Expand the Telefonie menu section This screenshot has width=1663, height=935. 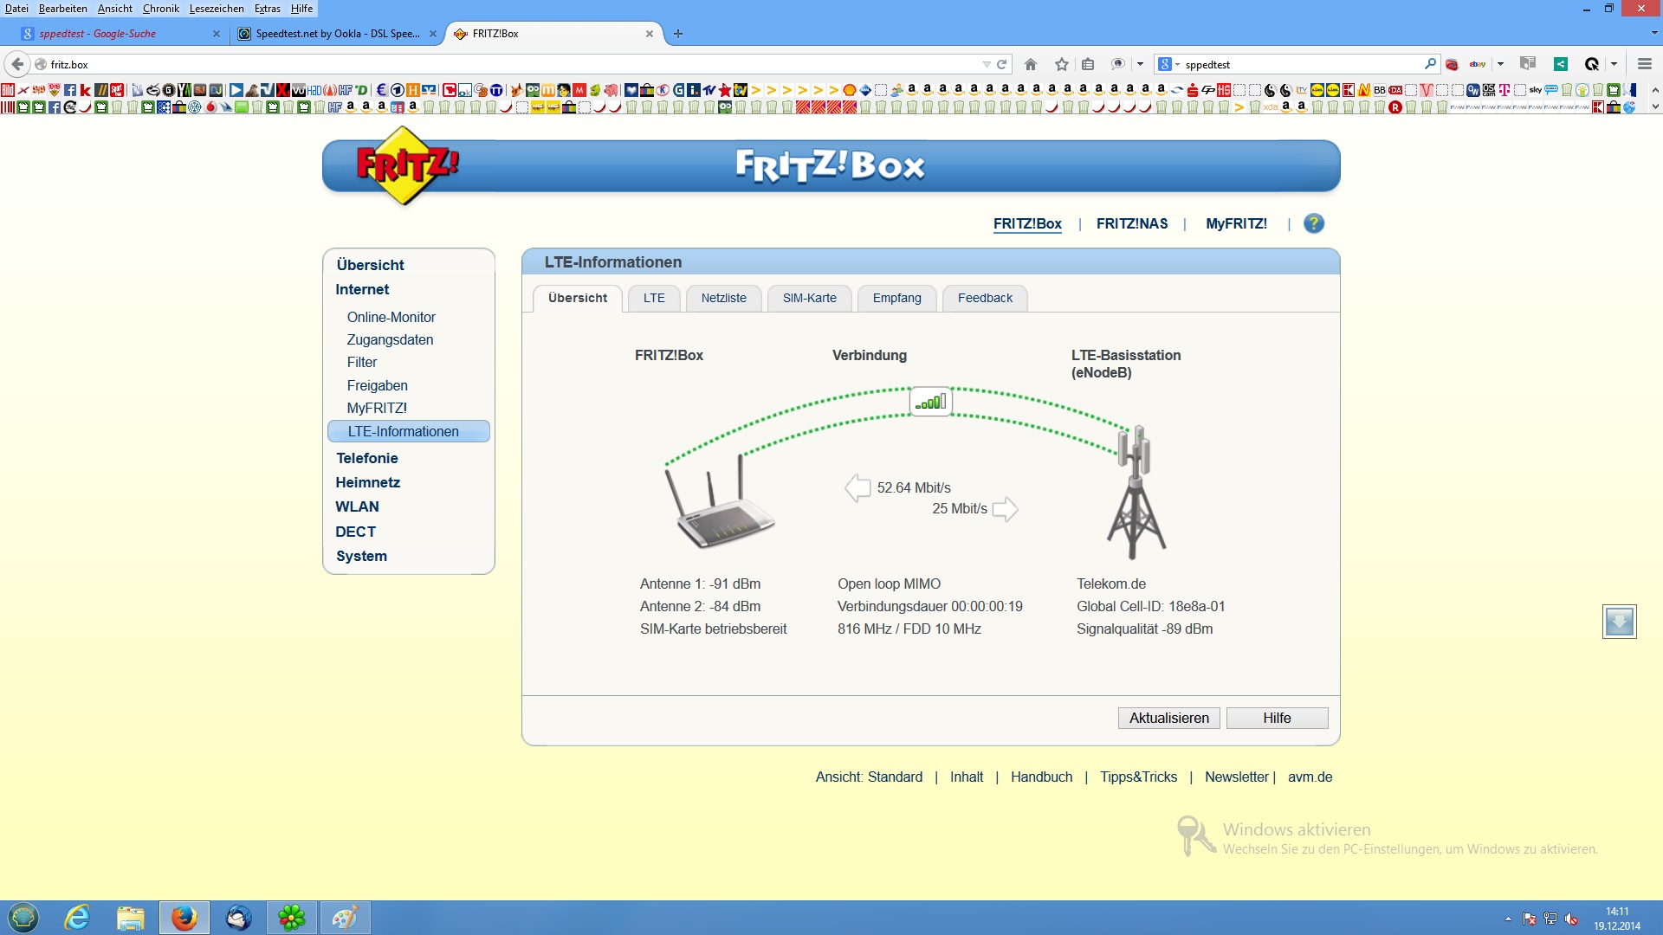tap(366, 458)
